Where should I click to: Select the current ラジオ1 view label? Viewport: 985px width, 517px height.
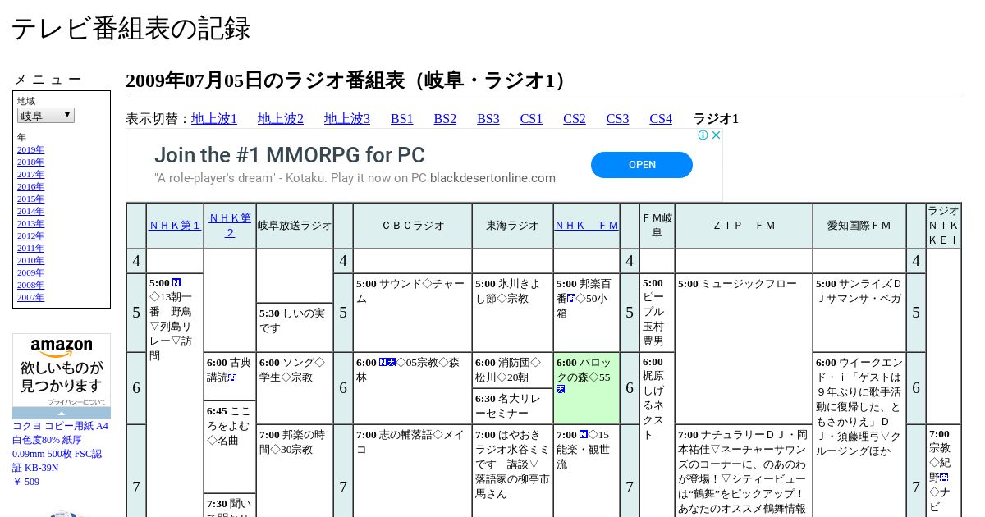click(716, 119)
